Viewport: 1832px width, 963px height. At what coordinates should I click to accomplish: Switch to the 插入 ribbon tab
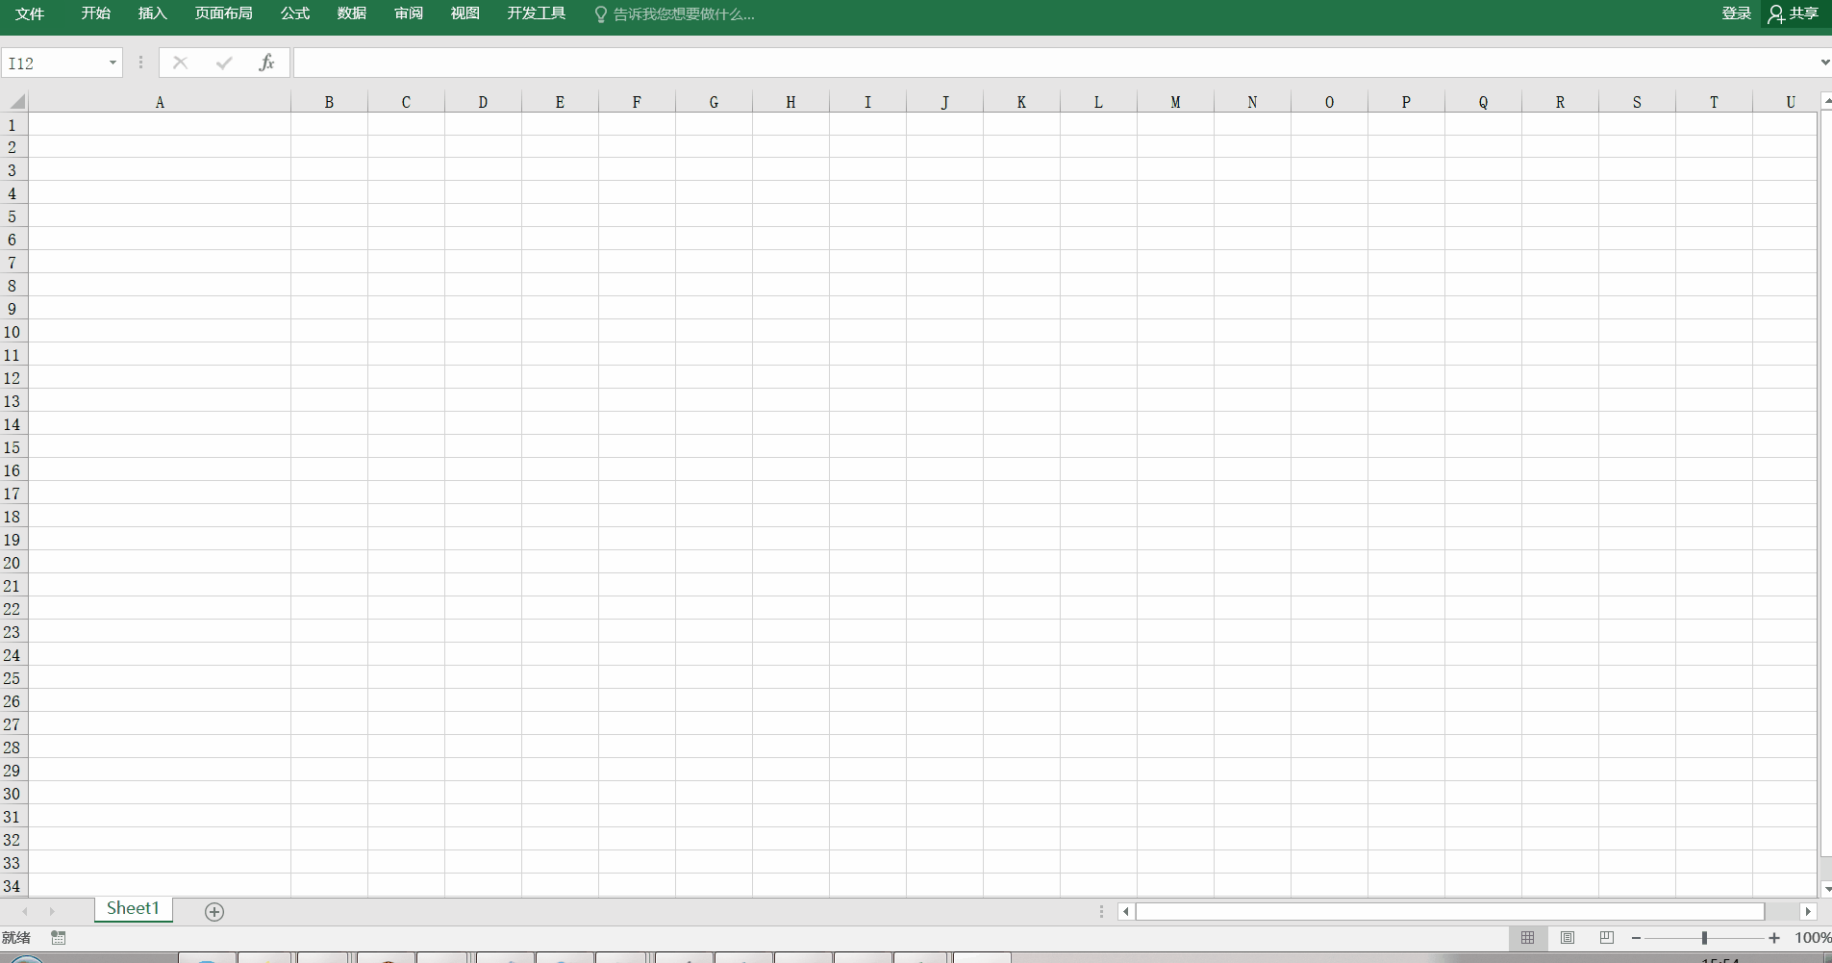153,13
